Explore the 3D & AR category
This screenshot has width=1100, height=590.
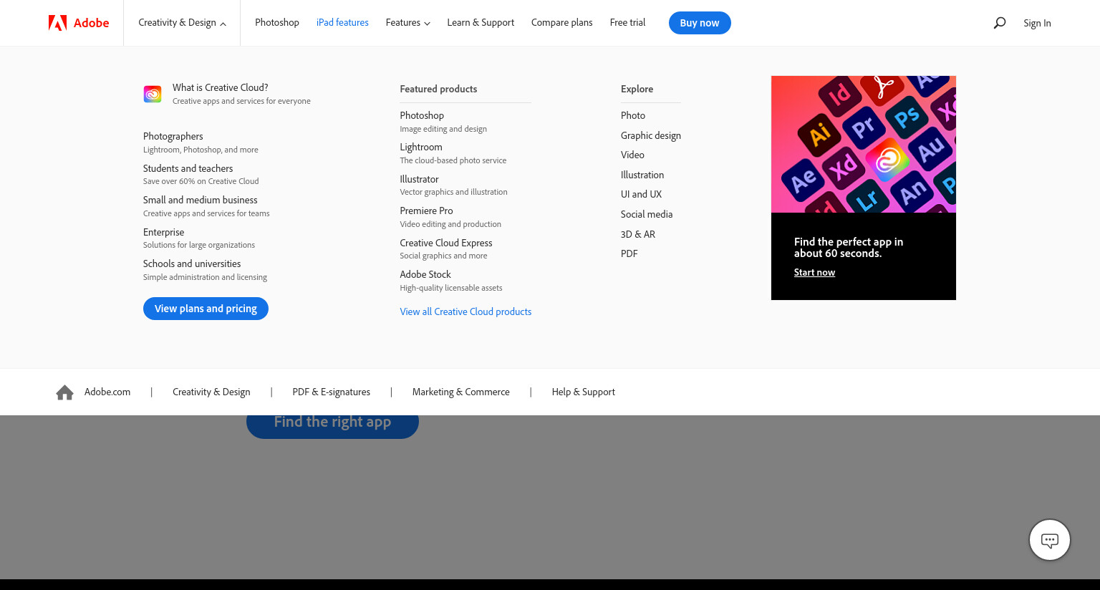(x=638, y=234)
